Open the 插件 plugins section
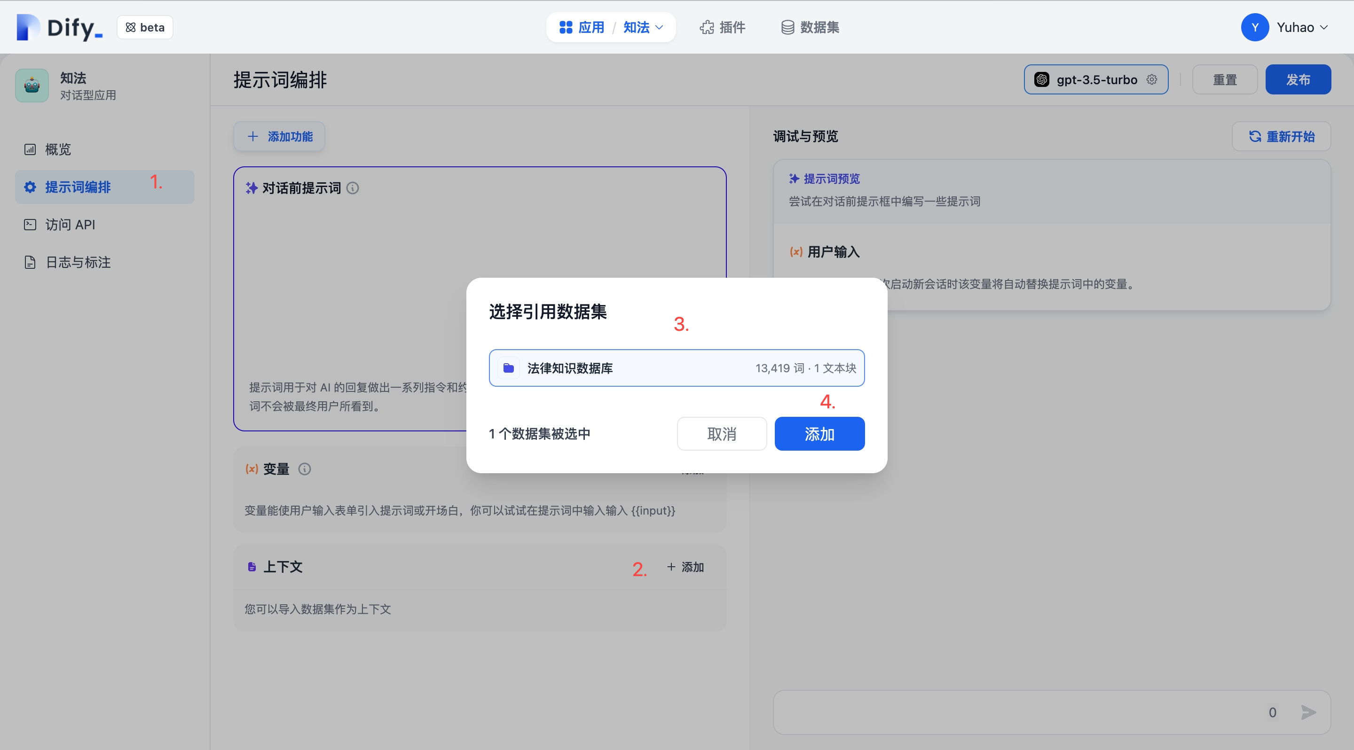 click(722, 27)
